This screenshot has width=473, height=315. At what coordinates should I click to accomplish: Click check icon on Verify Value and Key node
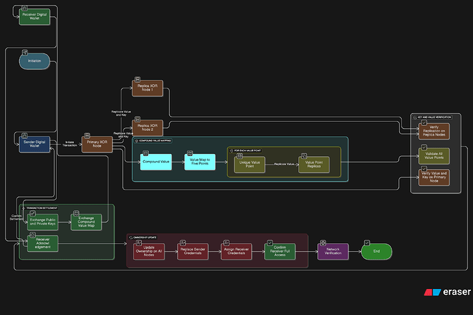[424, 169]
